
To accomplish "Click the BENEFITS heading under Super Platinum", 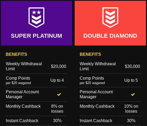I will tap(16, 54).
